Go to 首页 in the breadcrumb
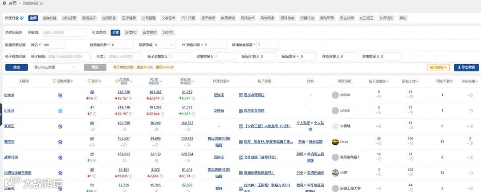The height and width of the screenshot is (192, 481). pos(12,4)
